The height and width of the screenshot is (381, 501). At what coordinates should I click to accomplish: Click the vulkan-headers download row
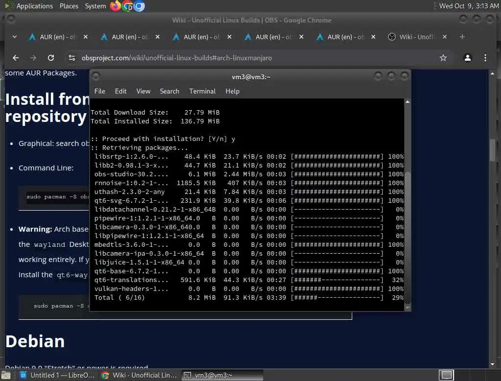coord(249,288)
